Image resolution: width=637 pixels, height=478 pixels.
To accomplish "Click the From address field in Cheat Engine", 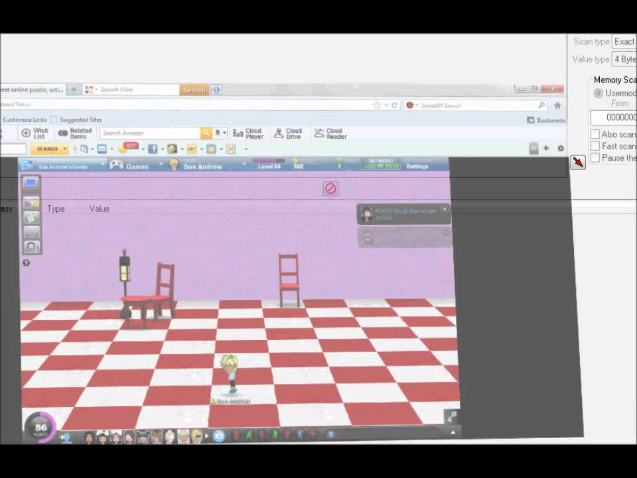I will click(x=613, y=117).
